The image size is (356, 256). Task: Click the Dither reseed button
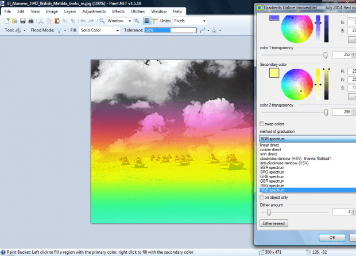pyautogui.click(x=273, y=223)
